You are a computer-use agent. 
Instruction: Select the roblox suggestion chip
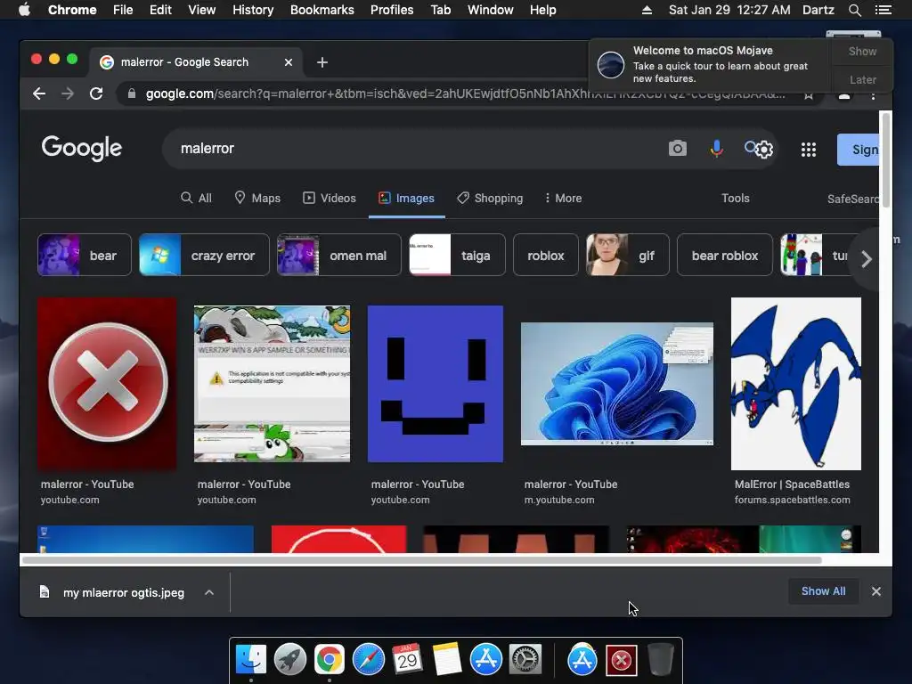tap(546, 255)
